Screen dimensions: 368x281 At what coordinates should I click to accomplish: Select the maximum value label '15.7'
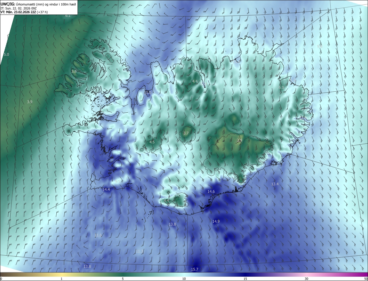(x=195, y=269)
